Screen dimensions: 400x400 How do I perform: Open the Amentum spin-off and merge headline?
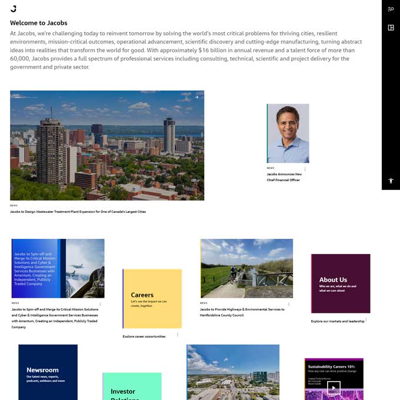point(55,318)
